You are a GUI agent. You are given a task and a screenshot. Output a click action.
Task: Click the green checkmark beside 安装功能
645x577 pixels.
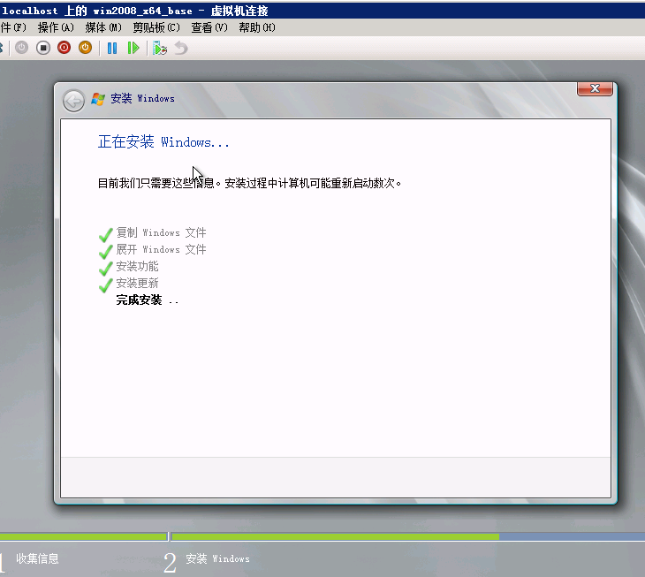coord(106,269)
